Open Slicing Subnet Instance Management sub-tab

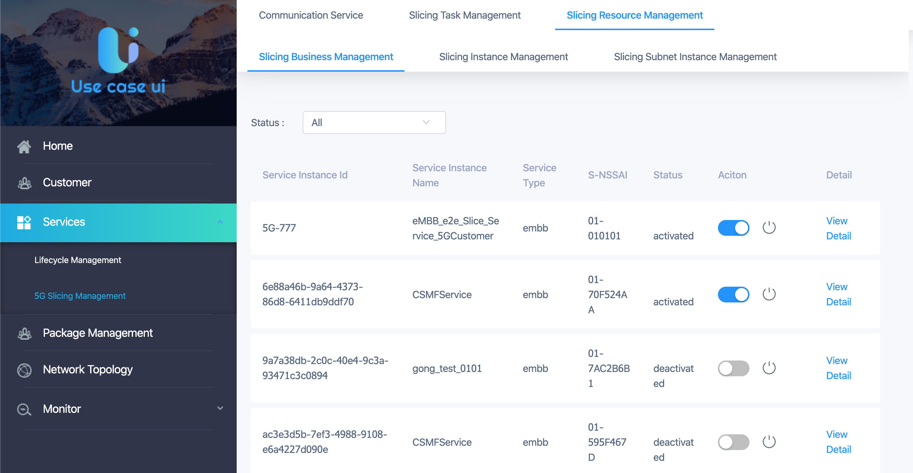click(x=695, y=57)
